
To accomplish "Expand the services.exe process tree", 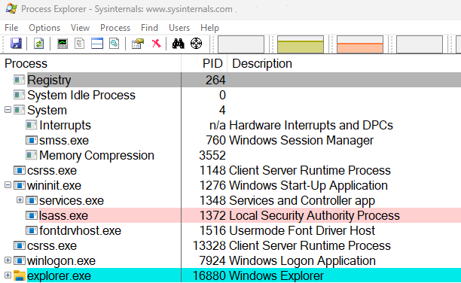I will [20, 200].
